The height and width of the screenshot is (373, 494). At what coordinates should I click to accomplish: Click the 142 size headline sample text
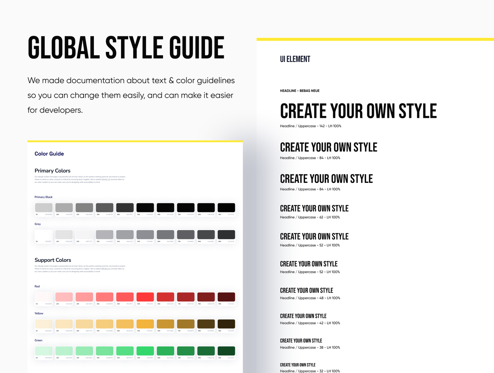pos(358,111)
